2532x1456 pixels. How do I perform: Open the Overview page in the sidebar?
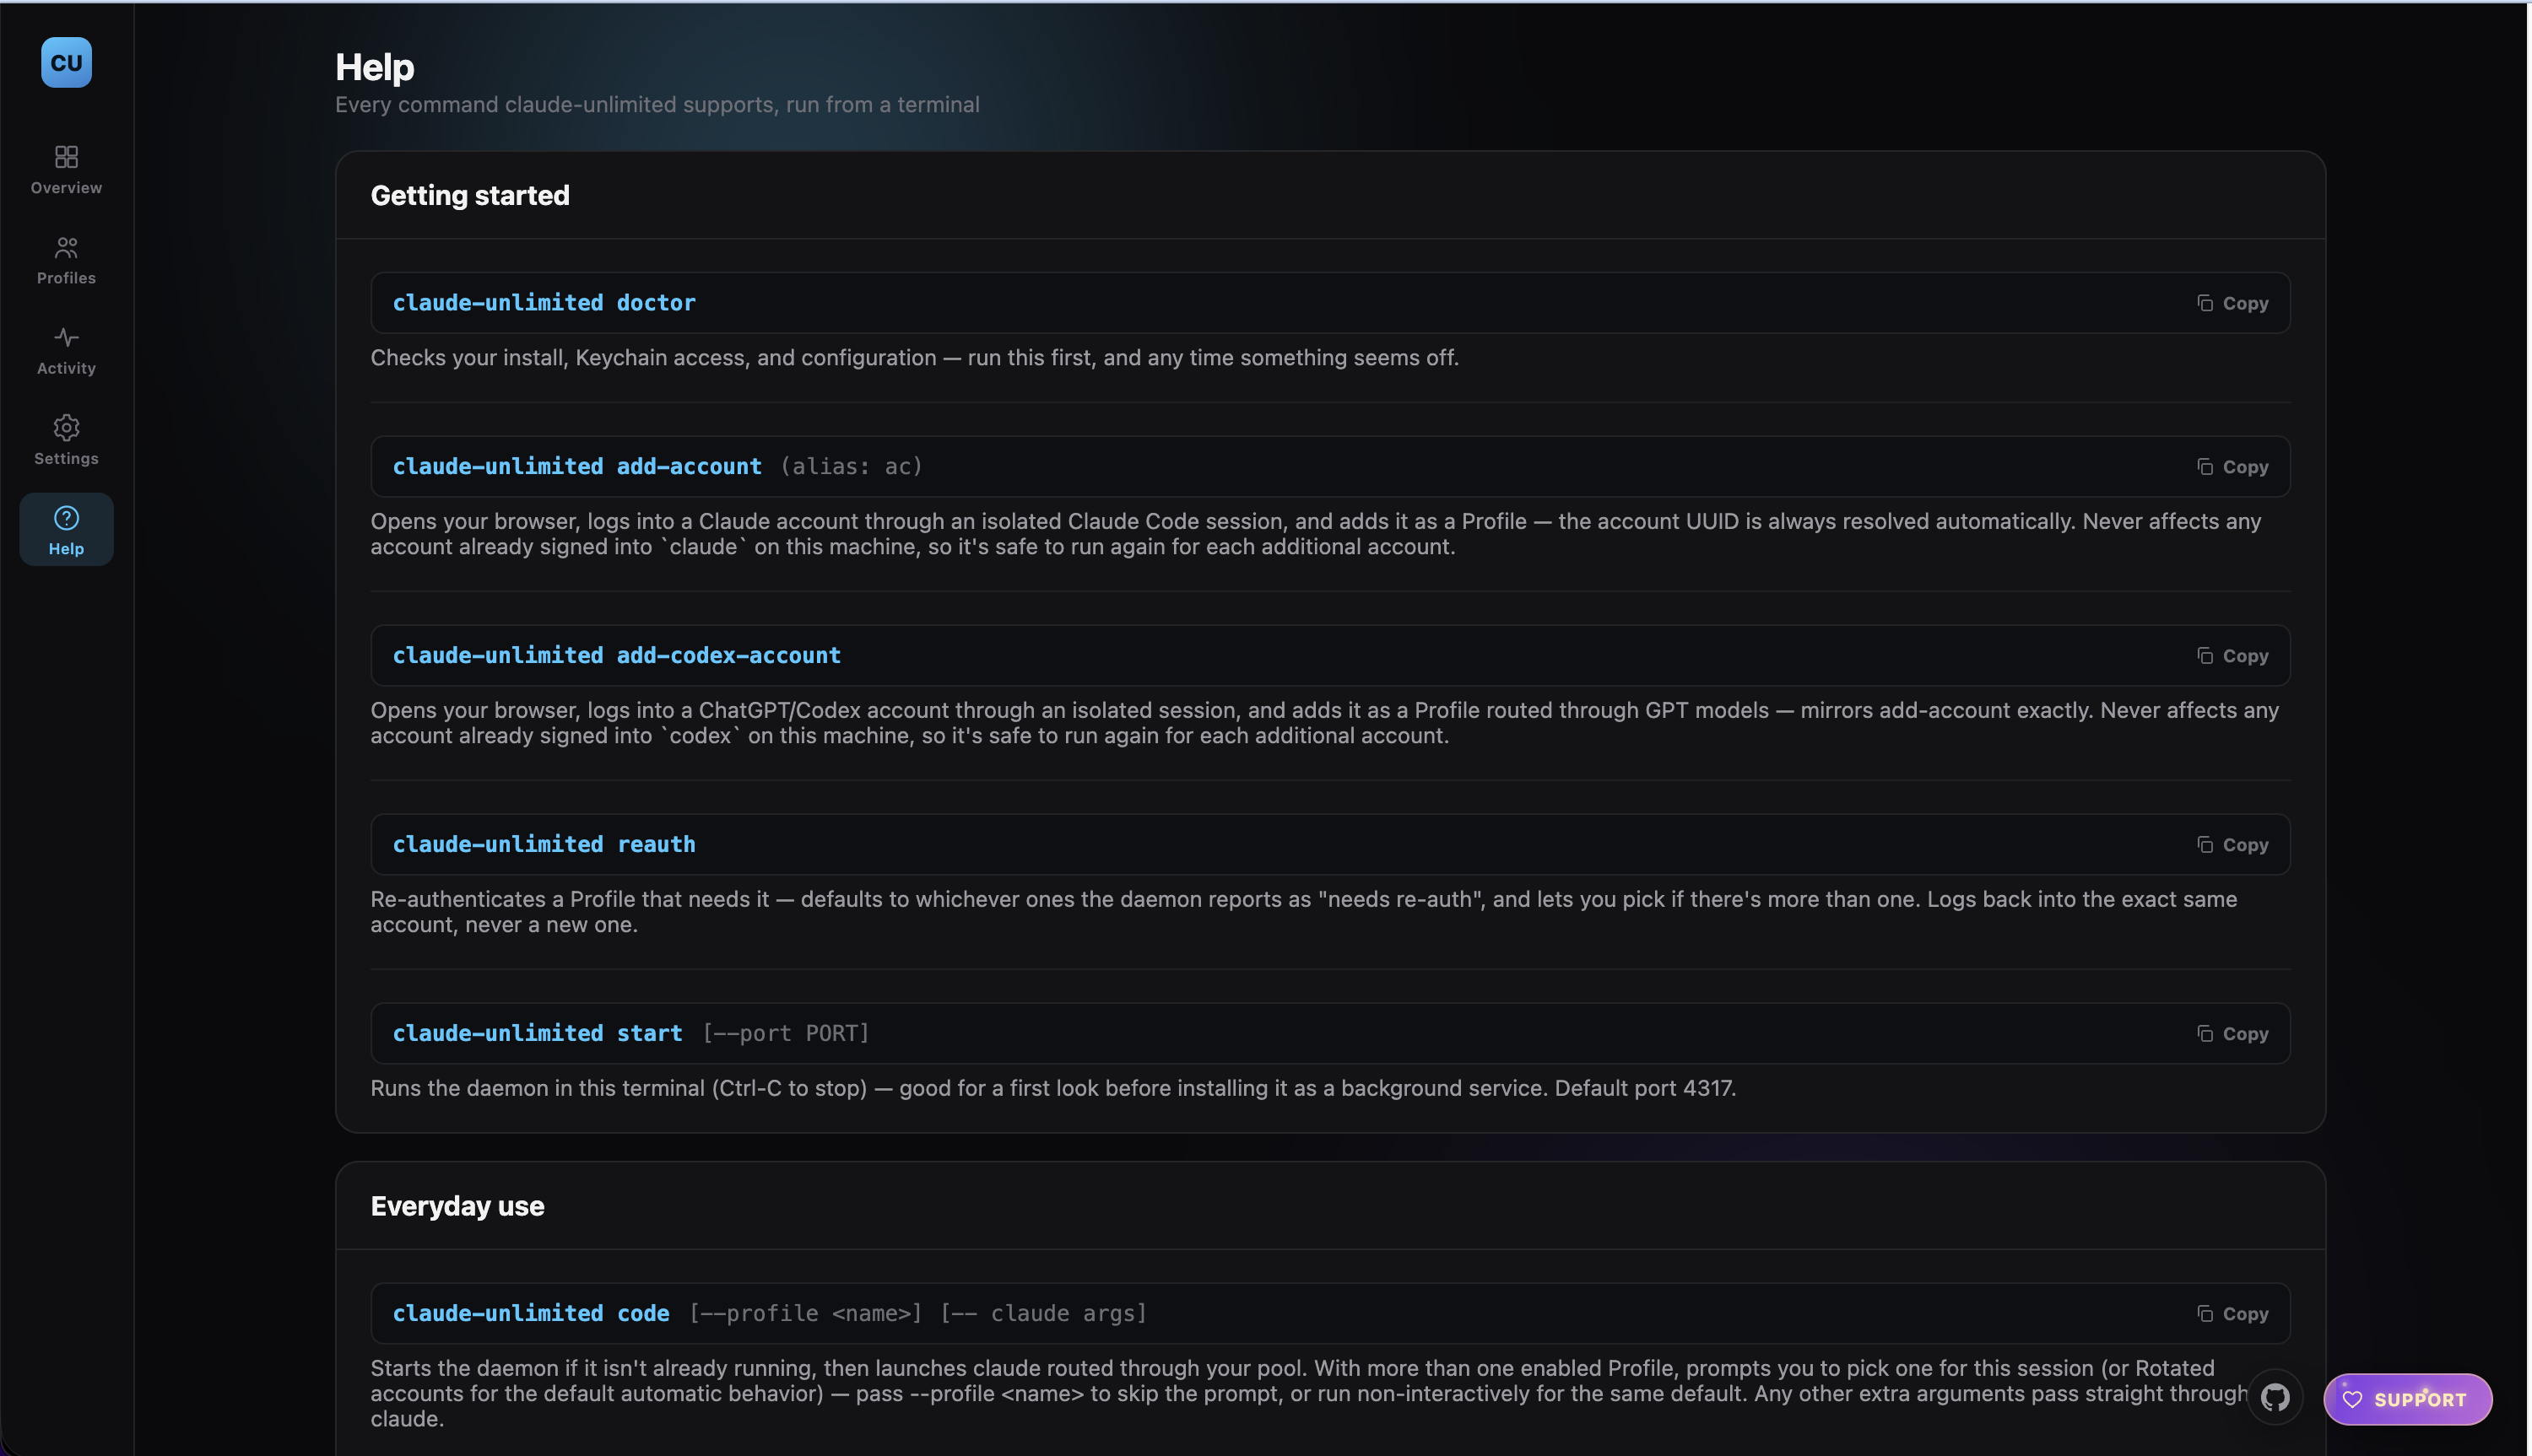[x=66, y=169]
